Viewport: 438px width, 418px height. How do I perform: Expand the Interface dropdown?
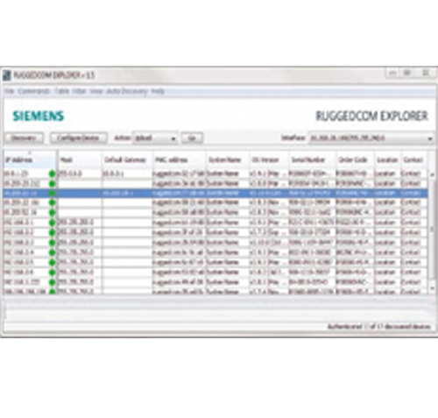[371, 138]
